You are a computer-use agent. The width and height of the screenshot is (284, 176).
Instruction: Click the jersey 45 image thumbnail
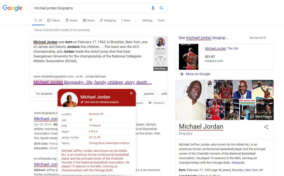click(215, 109)
